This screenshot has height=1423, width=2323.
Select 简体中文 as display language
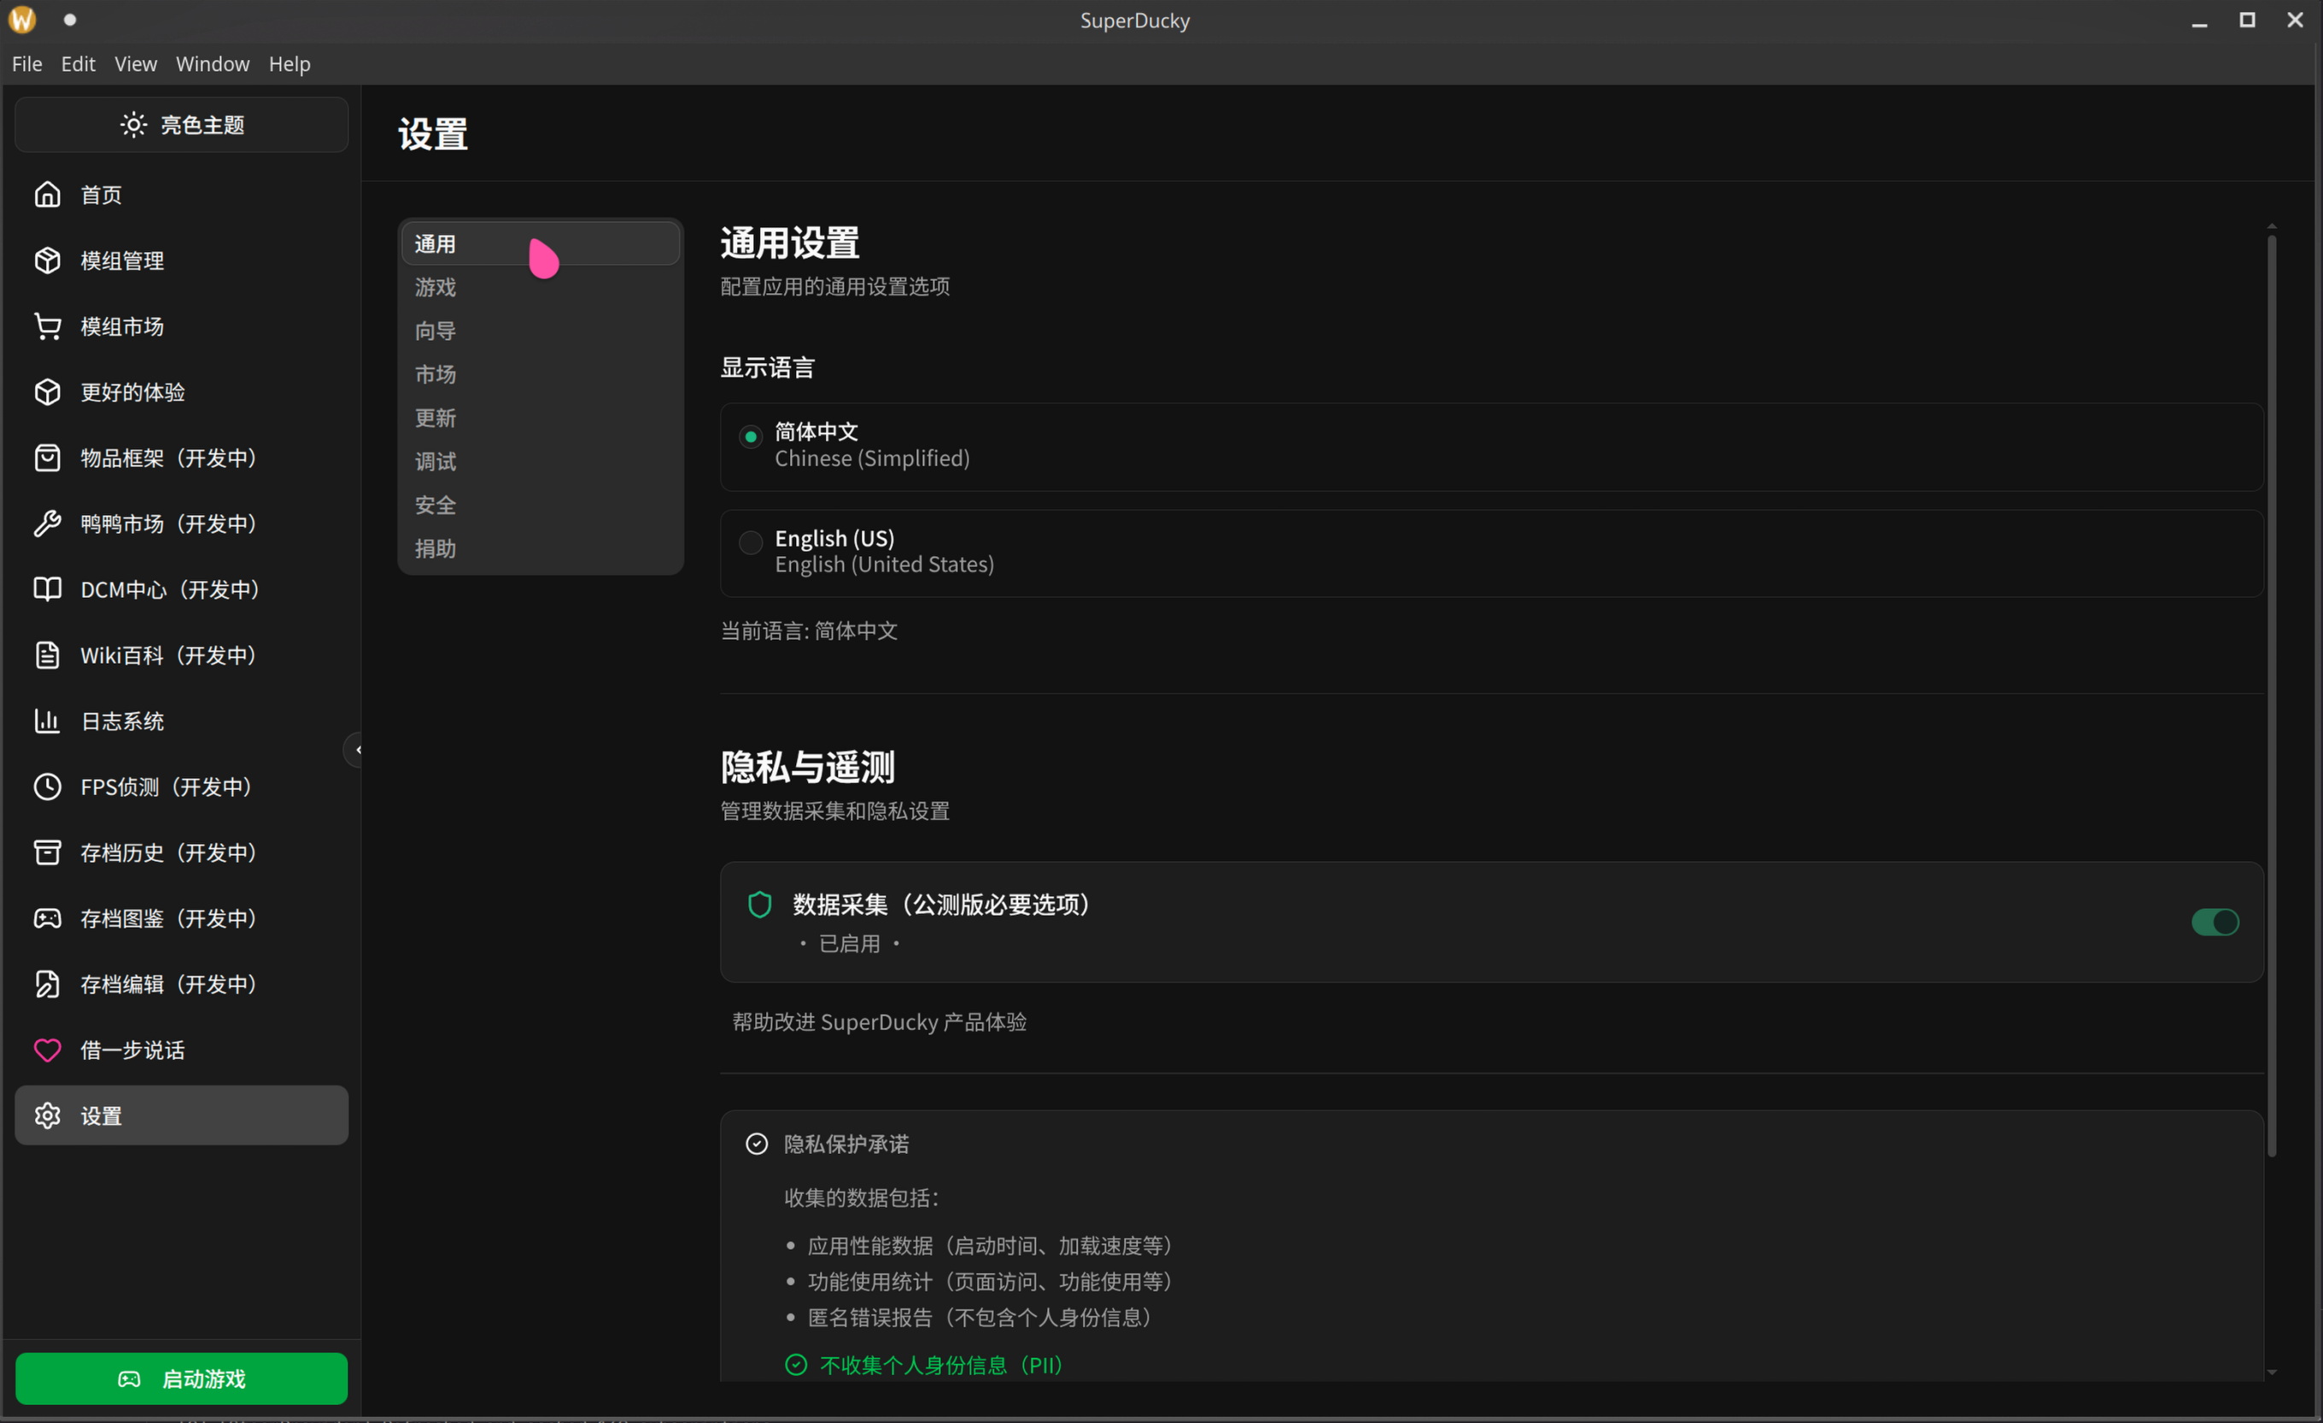pos(751,436)
